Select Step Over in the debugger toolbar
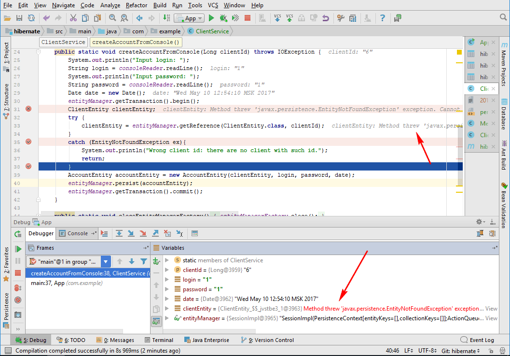This screenshot has width=510, height=356. 119,233
